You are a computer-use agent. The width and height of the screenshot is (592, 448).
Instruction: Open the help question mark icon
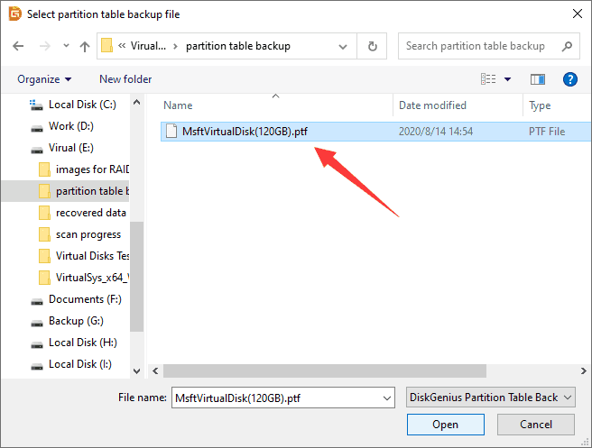point(569,79)
